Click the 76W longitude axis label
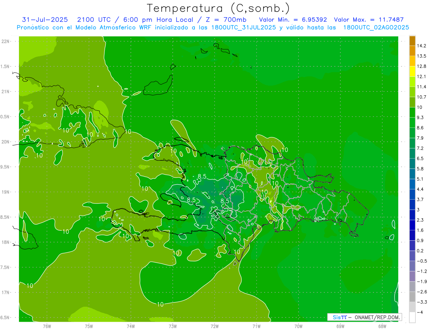 tap(47, 326)
